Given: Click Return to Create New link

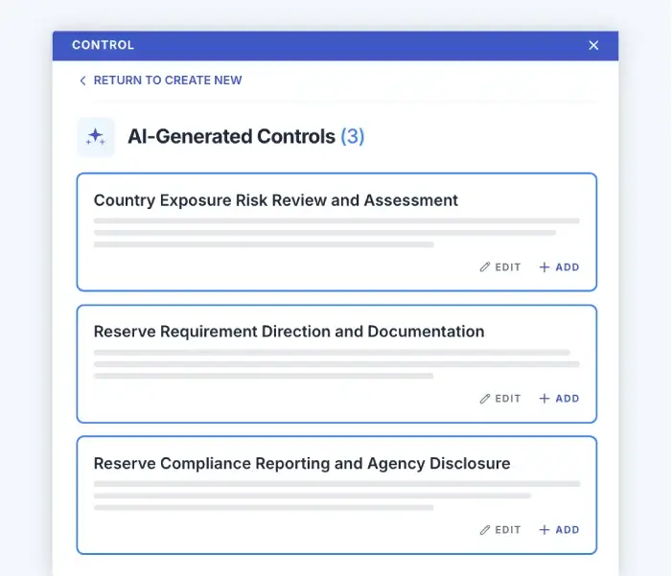Looking at the screenshot, I should tap(161, 81).
